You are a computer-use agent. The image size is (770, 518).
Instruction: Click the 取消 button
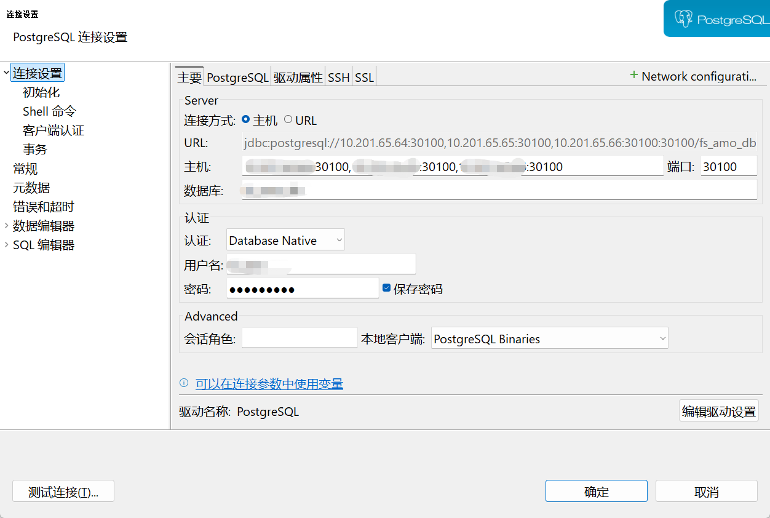click(706, 492)
